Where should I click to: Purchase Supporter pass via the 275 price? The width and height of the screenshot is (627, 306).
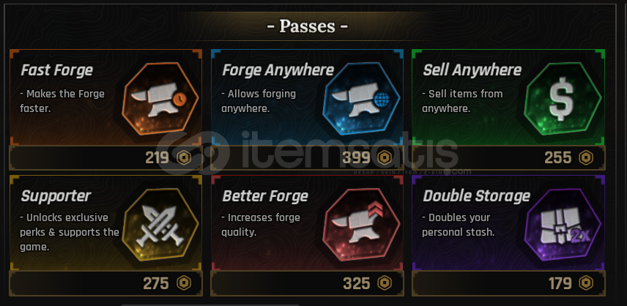coord(157,283)
